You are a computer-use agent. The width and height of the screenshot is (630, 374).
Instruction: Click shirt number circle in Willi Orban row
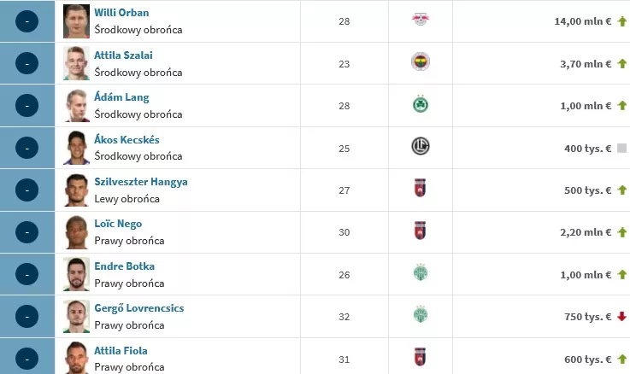26,21
